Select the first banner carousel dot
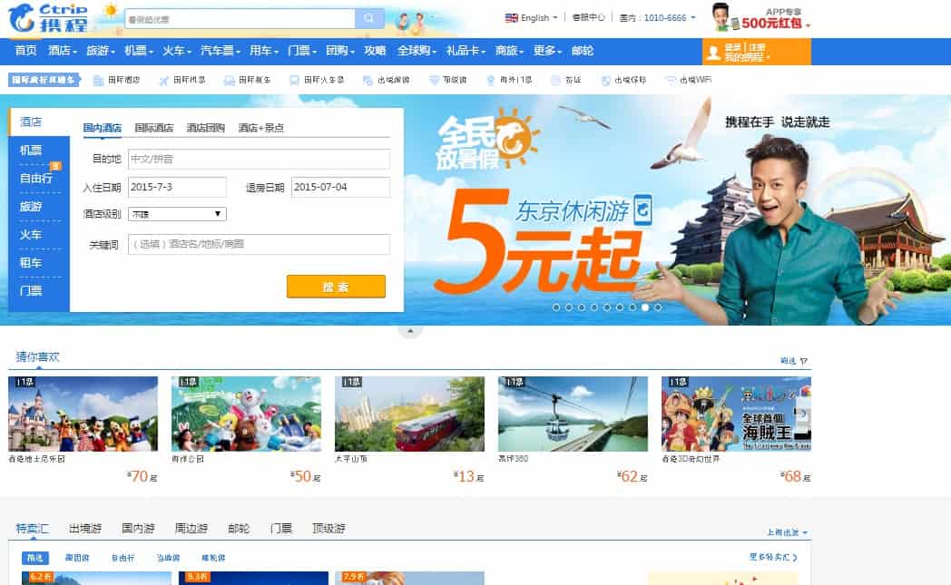 coord(556,307)
